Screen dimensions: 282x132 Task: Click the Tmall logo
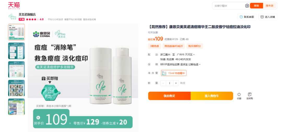tap(14, 5)
